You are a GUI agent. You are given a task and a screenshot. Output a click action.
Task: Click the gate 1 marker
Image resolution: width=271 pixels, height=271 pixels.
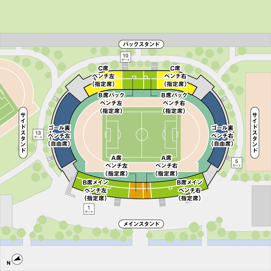click(89, 209)
